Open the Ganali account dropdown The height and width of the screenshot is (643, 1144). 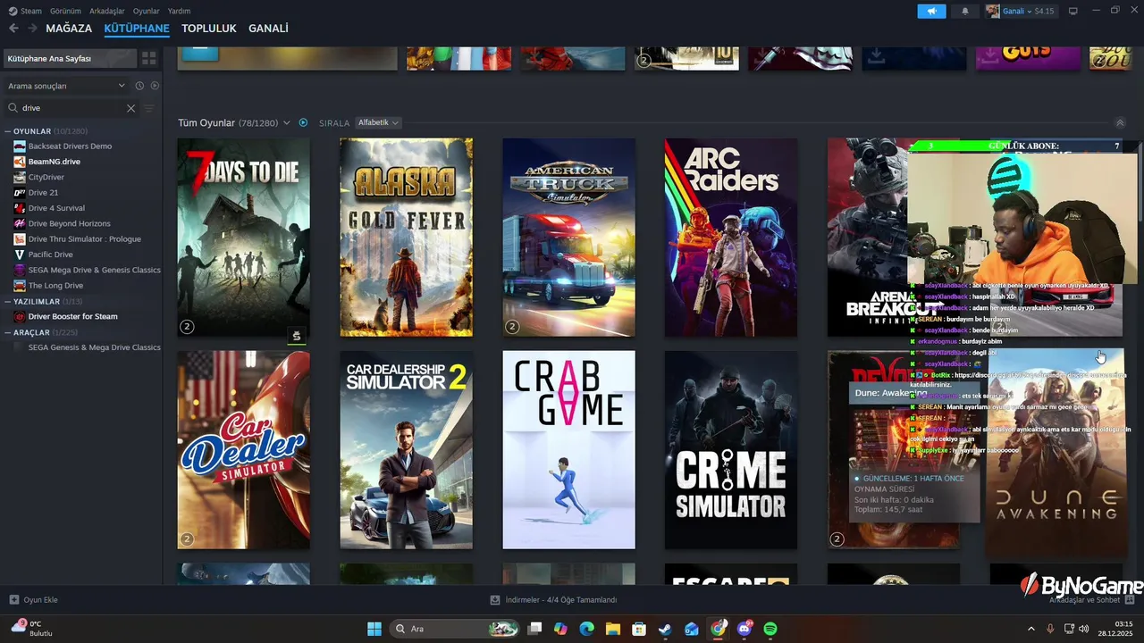1022,11
